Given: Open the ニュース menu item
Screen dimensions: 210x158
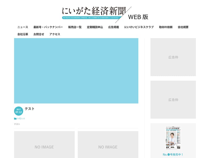Looking at the screenshot, I should point(23,27).
